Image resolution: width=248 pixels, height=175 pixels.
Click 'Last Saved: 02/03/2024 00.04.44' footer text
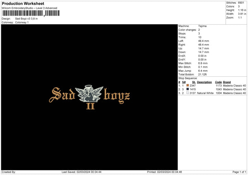coord(81,172)
